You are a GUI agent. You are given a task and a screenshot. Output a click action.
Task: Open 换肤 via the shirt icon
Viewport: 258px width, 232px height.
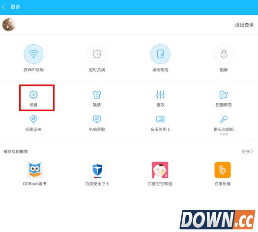click(x=97, y=94)
